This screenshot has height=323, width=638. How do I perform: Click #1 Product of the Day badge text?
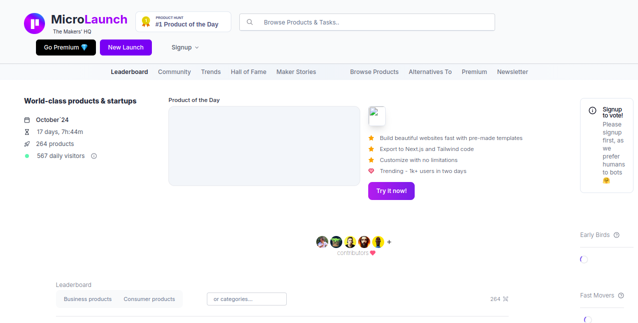pyautogui.click(x=187, y=24)
